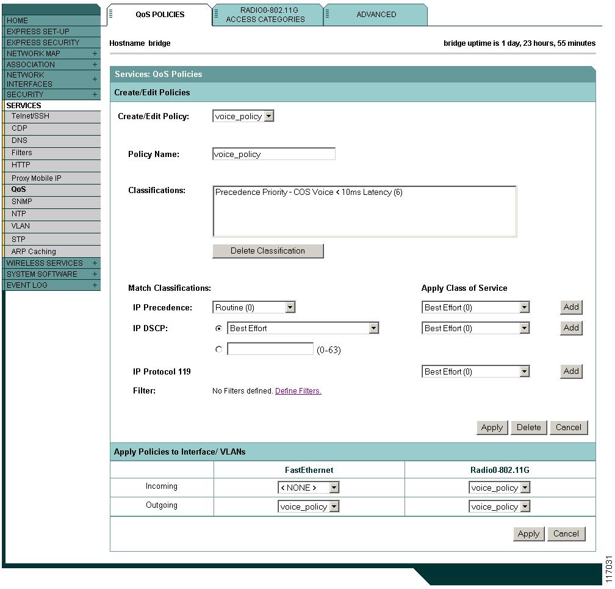Open Radio0-802.11G Incoming policy dropdown
This screenshot has height=589, width=615.
[x=500, y=488]
